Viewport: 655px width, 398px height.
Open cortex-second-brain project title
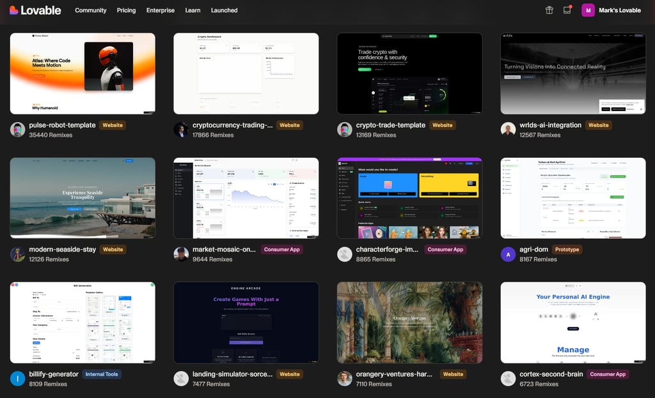[x=551, y=374]
